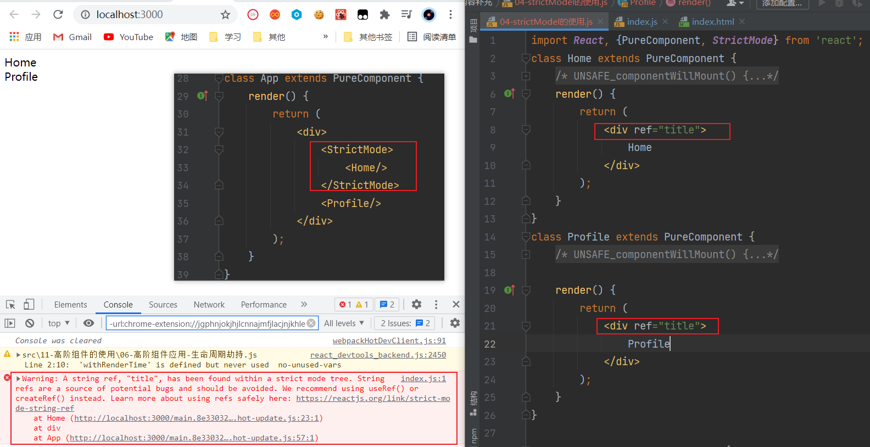Click the 添加配置 run configuration button
The width and height of the screenshot is (870, 447).
click(x=783, y=3)
